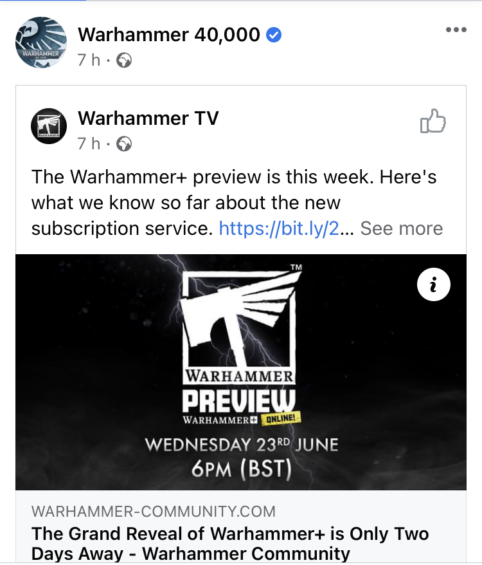Click the blue verified badge
Viewport: 482px width, 565px height.
(x=274, y=35)
